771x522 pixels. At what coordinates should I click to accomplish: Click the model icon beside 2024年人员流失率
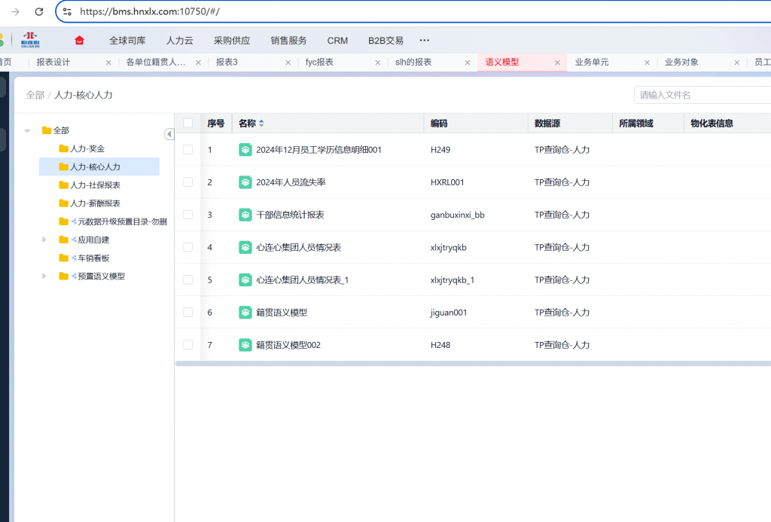coord(245,182)
